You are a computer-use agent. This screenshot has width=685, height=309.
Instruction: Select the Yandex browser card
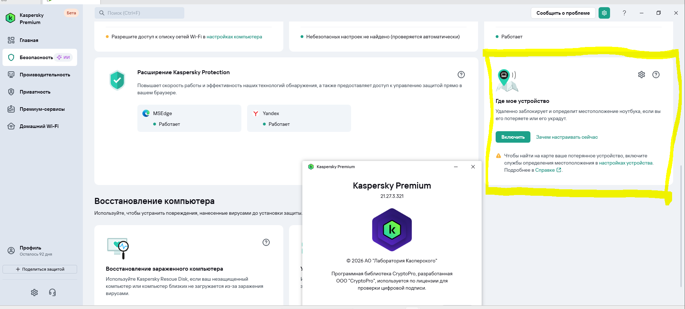pos(299,118)
